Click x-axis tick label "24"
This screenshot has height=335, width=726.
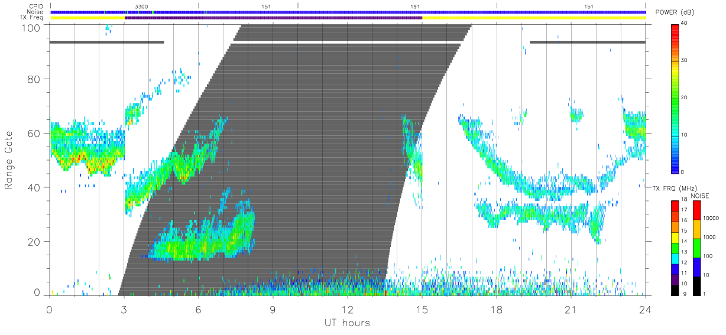646,310
